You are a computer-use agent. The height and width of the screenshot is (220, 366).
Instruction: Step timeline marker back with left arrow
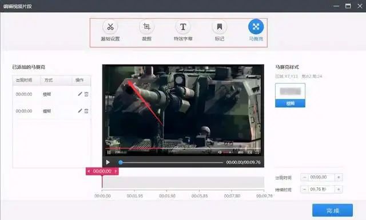(89, 171)
